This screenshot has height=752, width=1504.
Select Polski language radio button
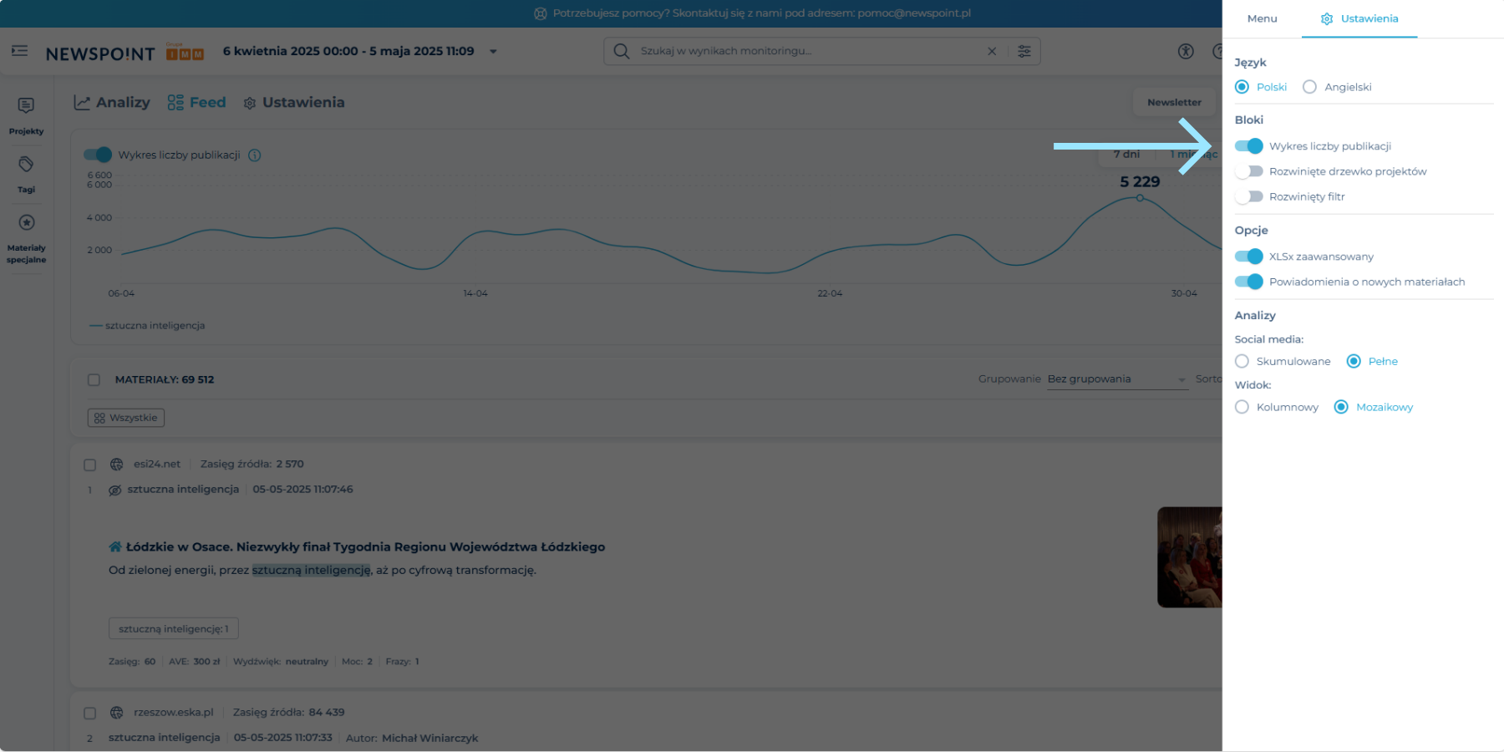(x=1242, y=87)
